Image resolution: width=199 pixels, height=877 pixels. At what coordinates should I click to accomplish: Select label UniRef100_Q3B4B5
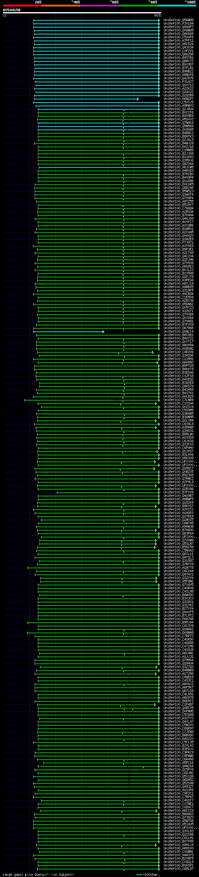click(178, 414)
